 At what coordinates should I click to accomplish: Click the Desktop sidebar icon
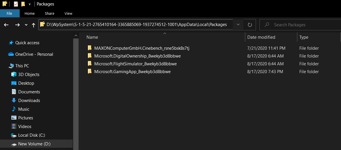14,83
